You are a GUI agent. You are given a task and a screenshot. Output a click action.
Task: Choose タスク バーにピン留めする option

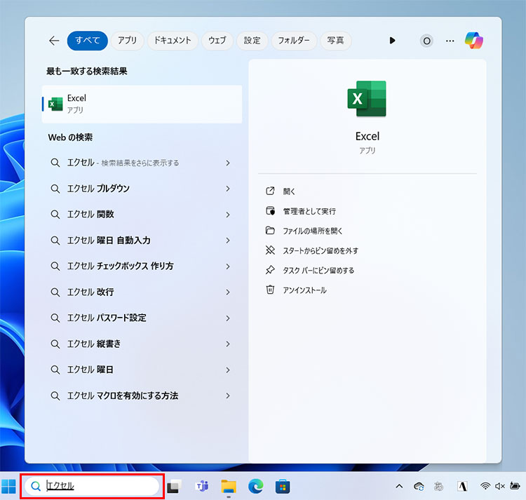[318, 270]
